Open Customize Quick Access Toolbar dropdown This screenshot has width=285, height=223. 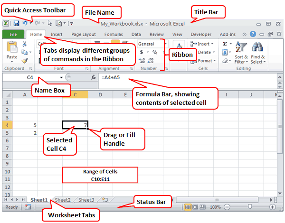[71, 23]
